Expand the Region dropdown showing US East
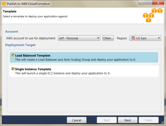 coord(145,38)
